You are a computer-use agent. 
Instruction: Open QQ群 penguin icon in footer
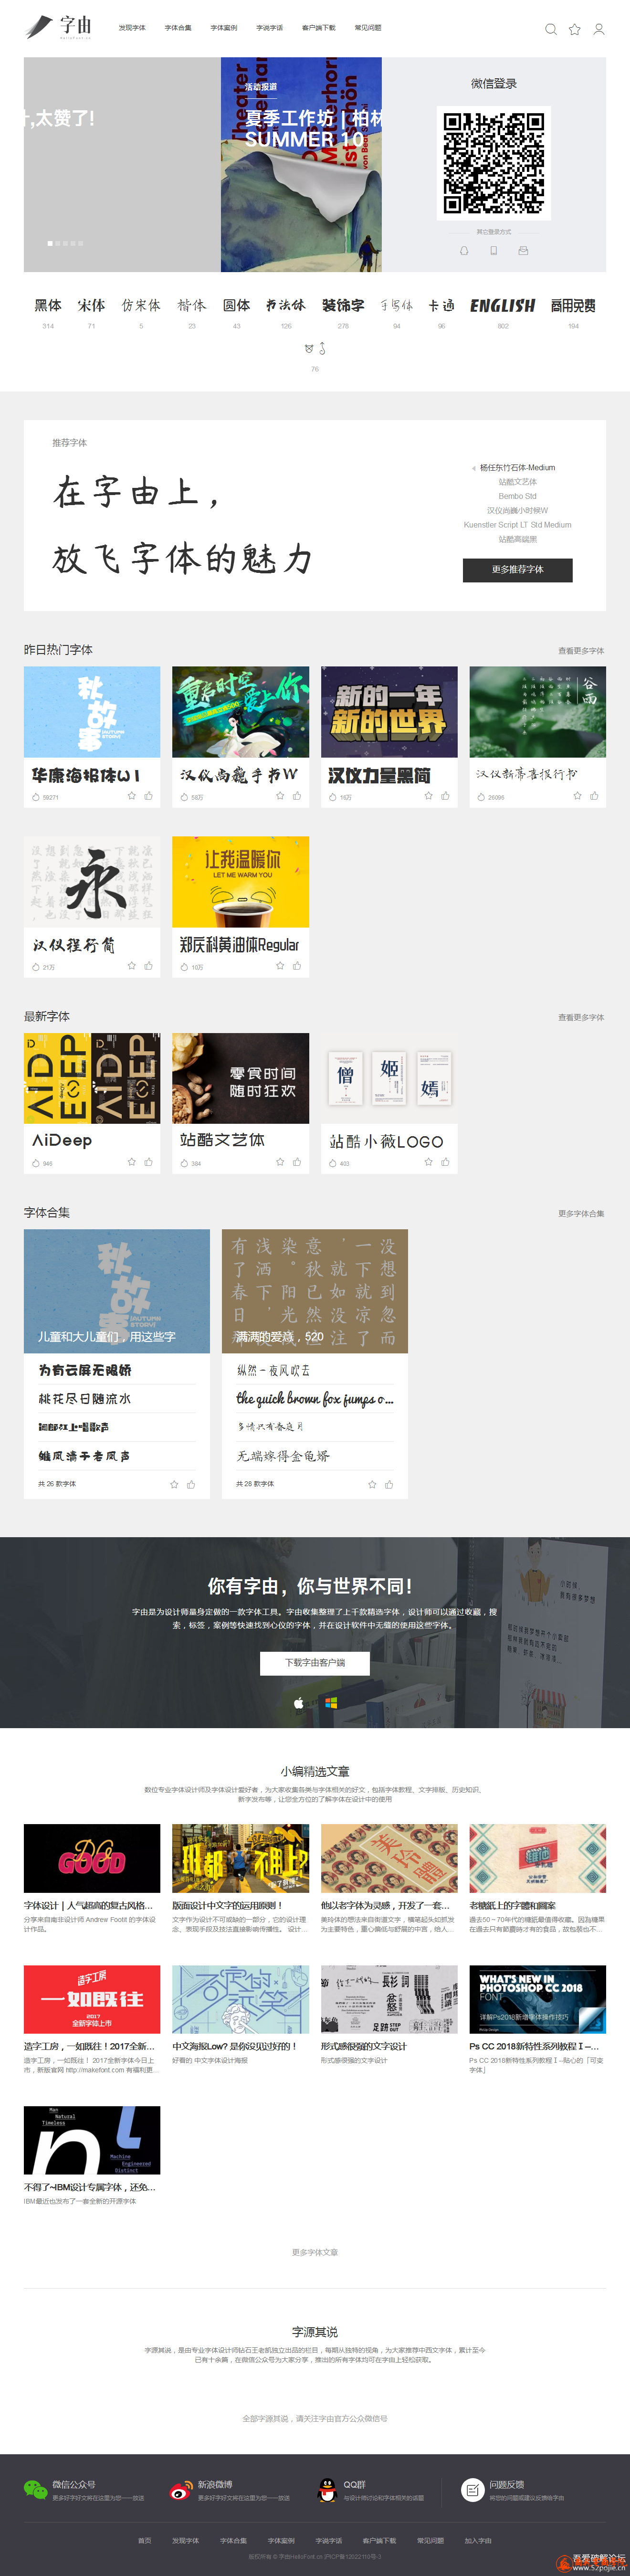(327, 2489)
